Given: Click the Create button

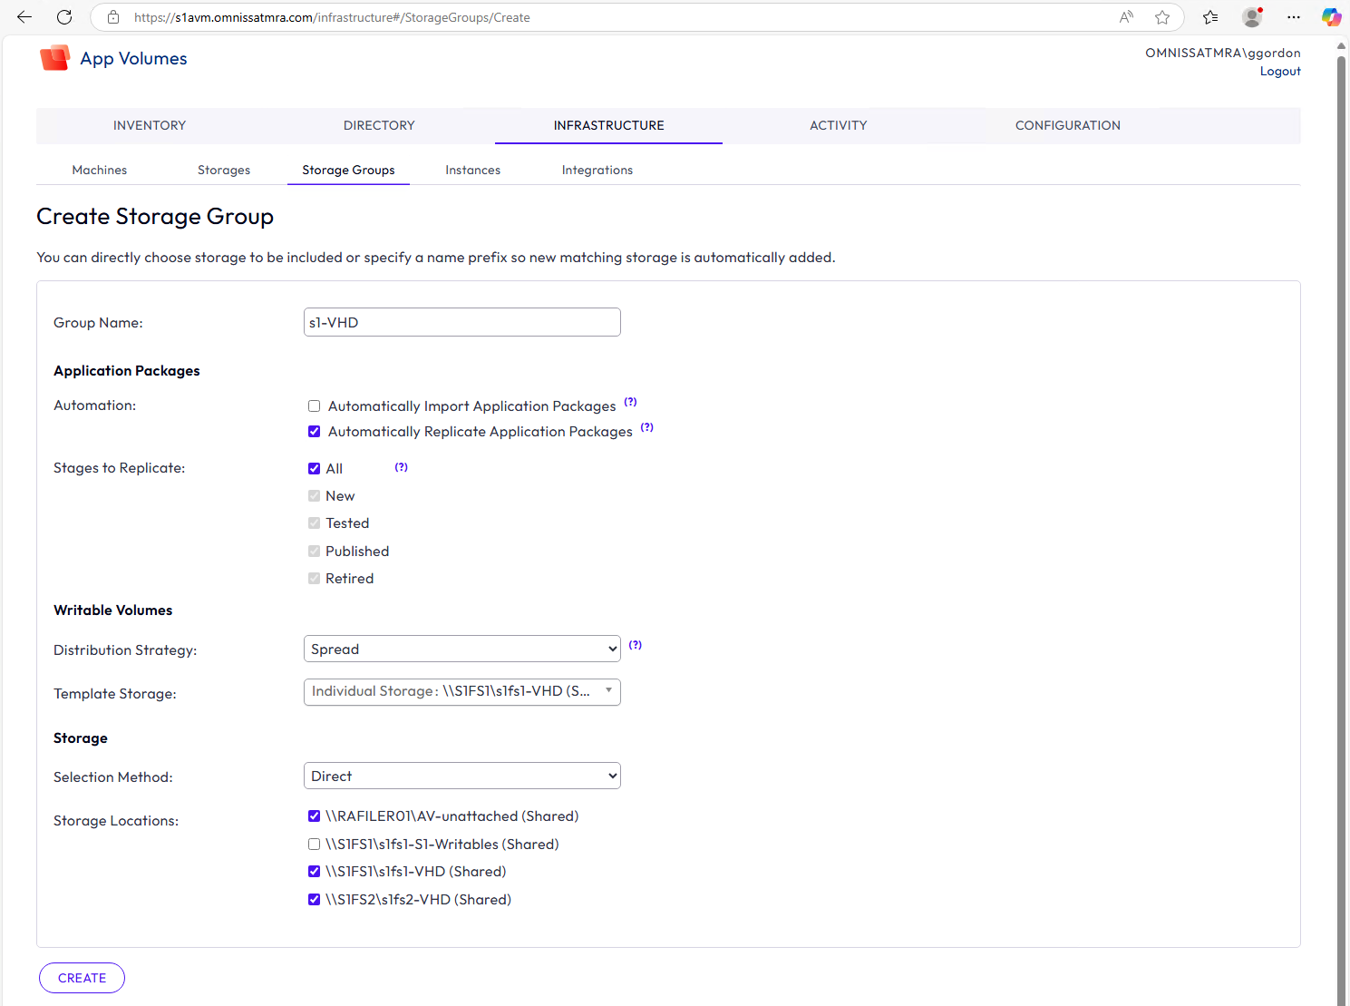Looking at the screenshot, I should (x=82, y=978).
